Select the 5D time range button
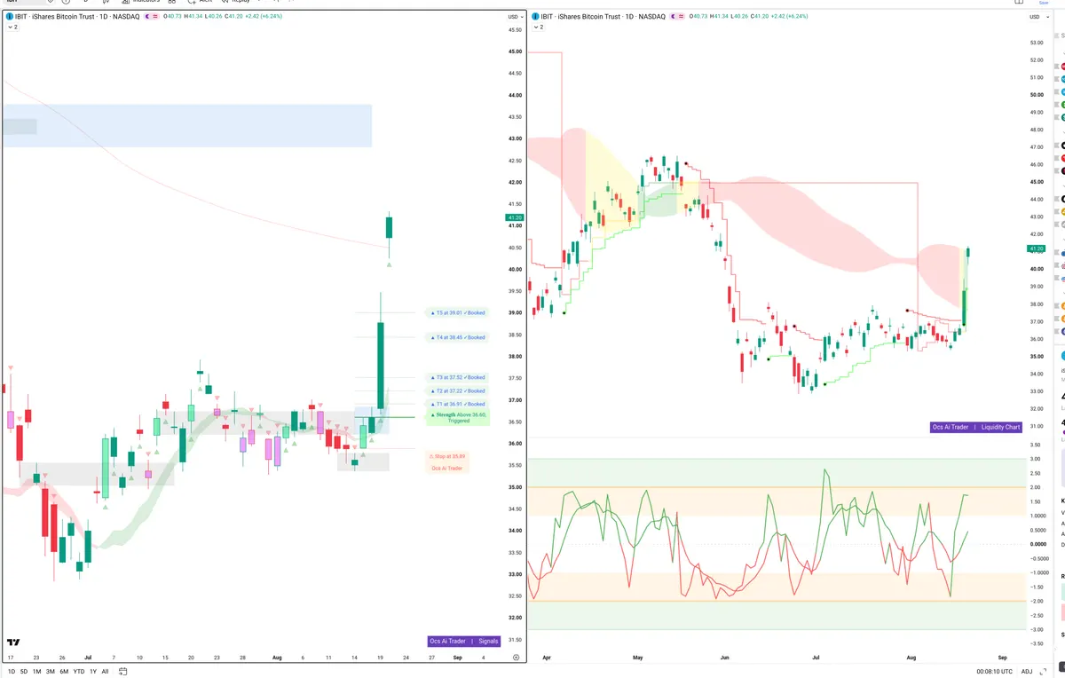 24,671
